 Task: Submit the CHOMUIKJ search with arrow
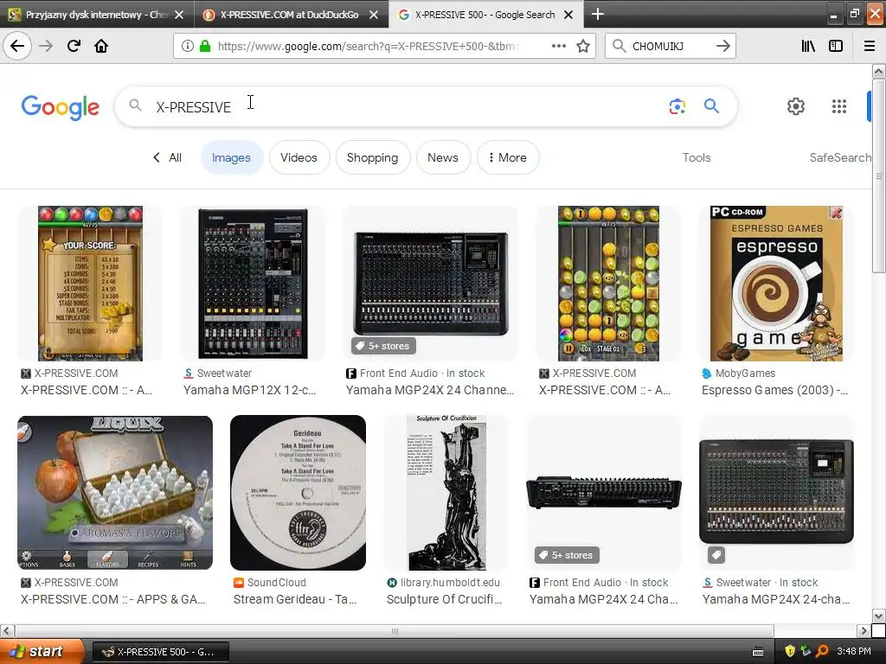[722, 46]
